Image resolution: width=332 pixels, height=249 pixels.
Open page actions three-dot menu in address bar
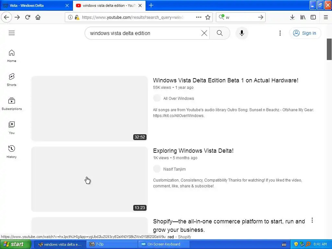click(199, 17)
